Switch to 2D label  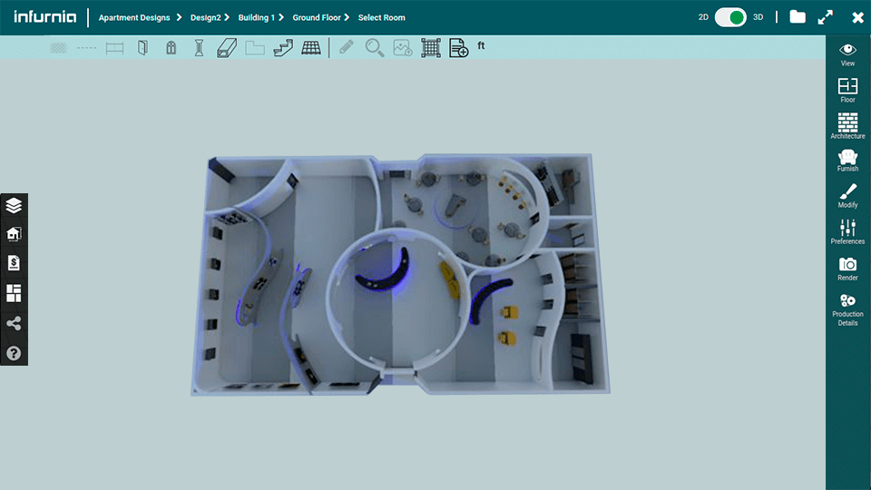tap(703, 17)
